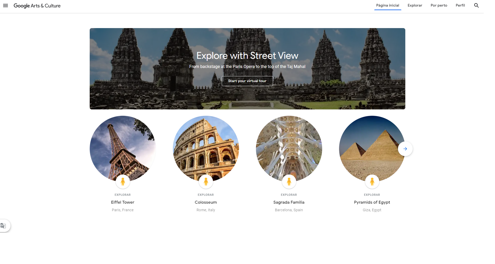
Task: Advance carousel with the right arrow button
Action: [x=405, y=149]
